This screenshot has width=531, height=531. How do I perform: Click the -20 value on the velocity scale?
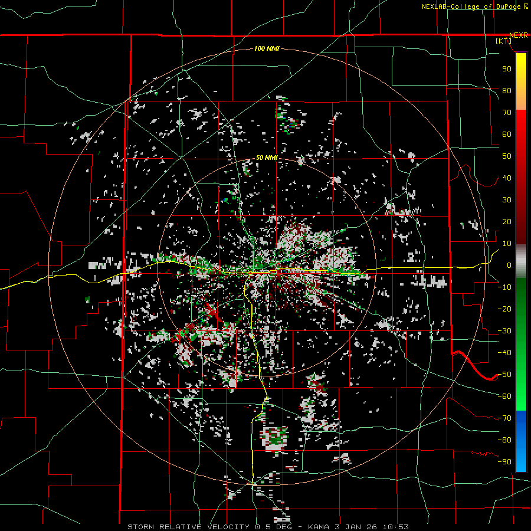point(504,309)
